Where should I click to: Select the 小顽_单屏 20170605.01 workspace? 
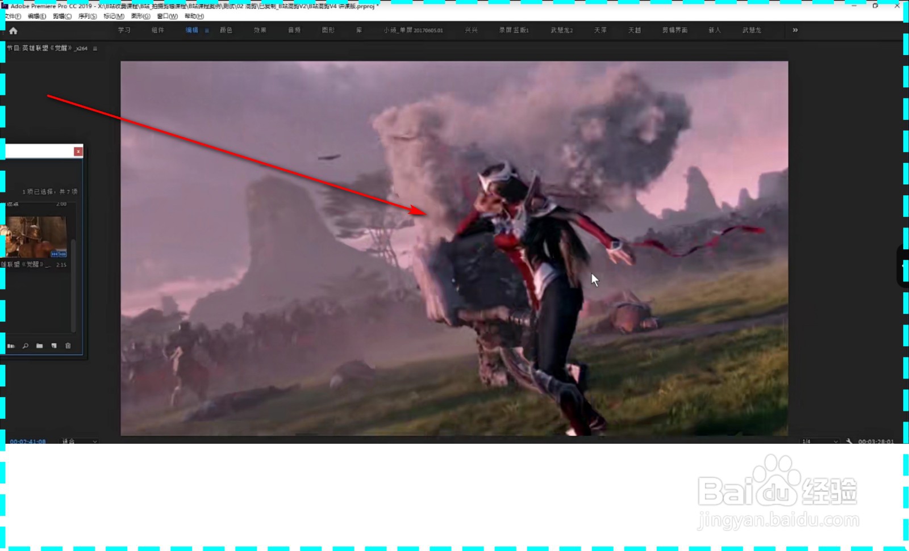click(413, 30)
